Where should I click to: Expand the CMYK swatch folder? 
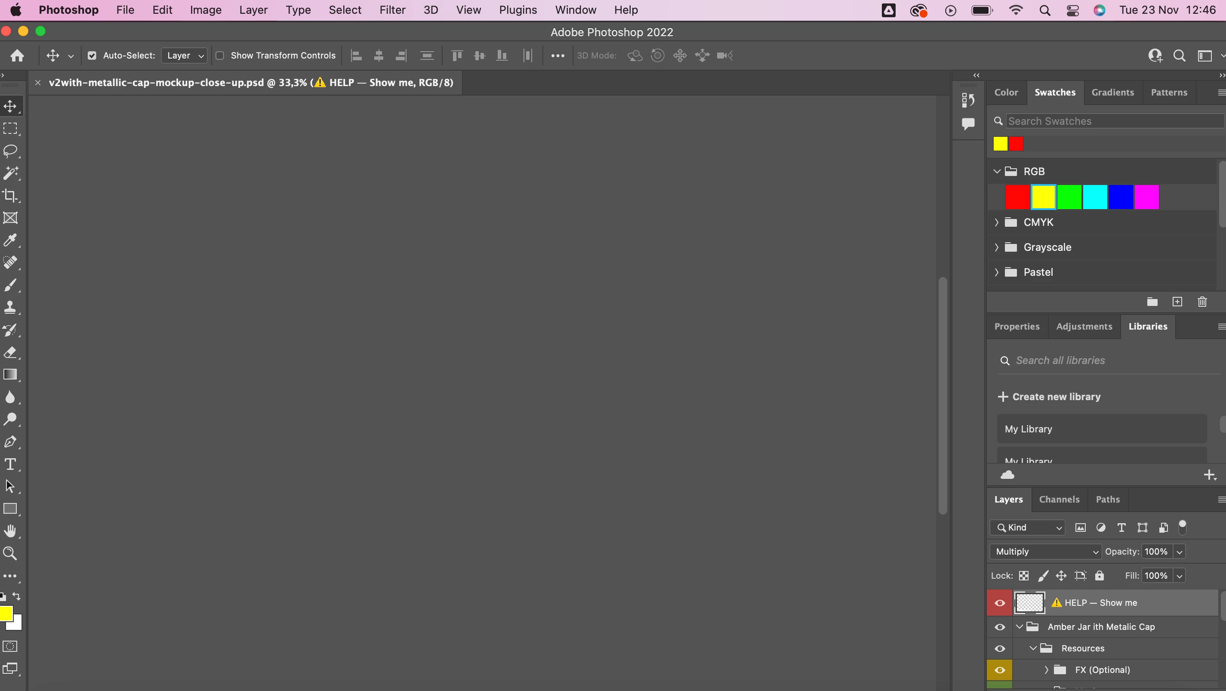[997, 222]
